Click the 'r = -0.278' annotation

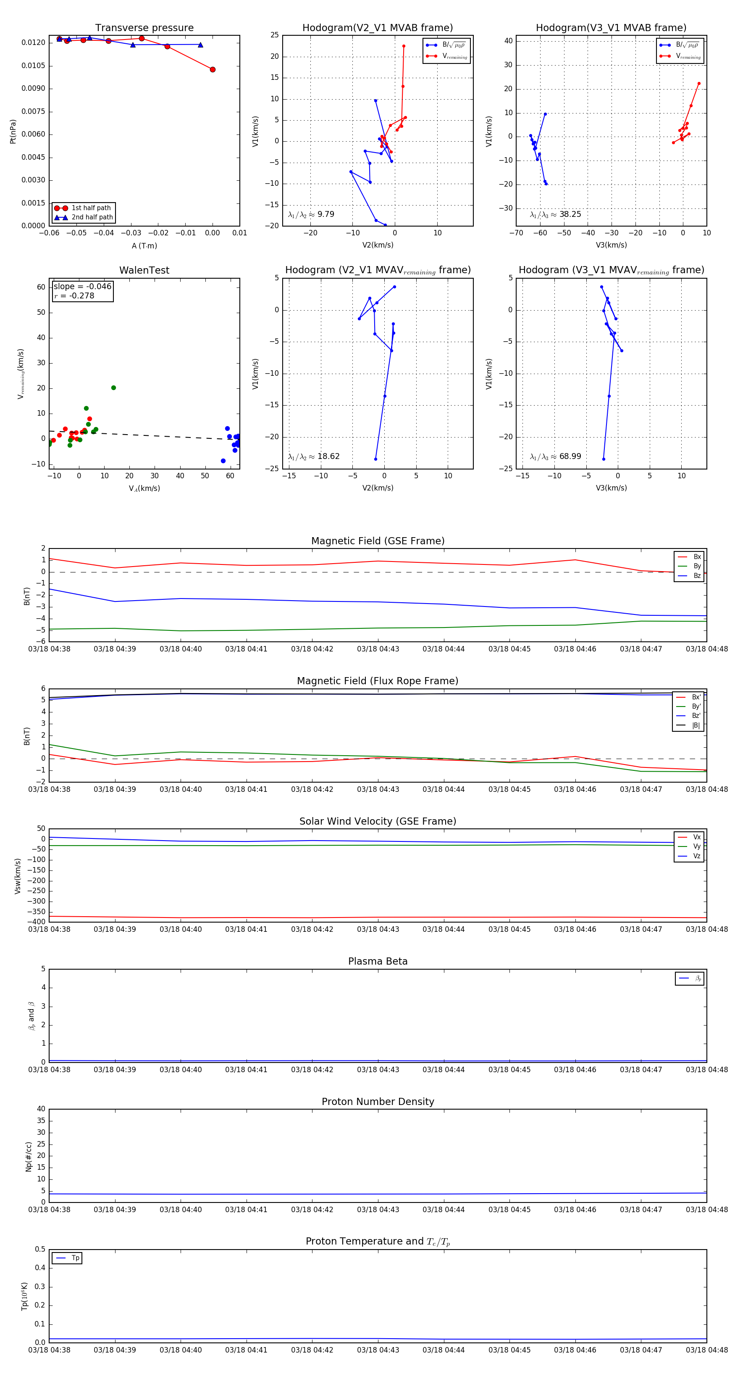[74, 295]
